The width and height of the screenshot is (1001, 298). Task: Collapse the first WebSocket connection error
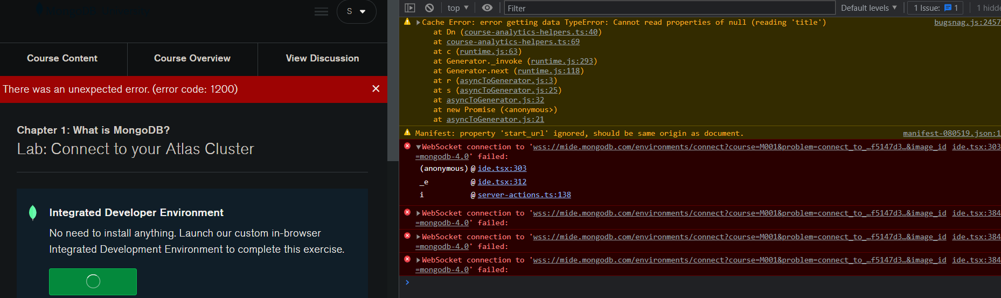418,147
